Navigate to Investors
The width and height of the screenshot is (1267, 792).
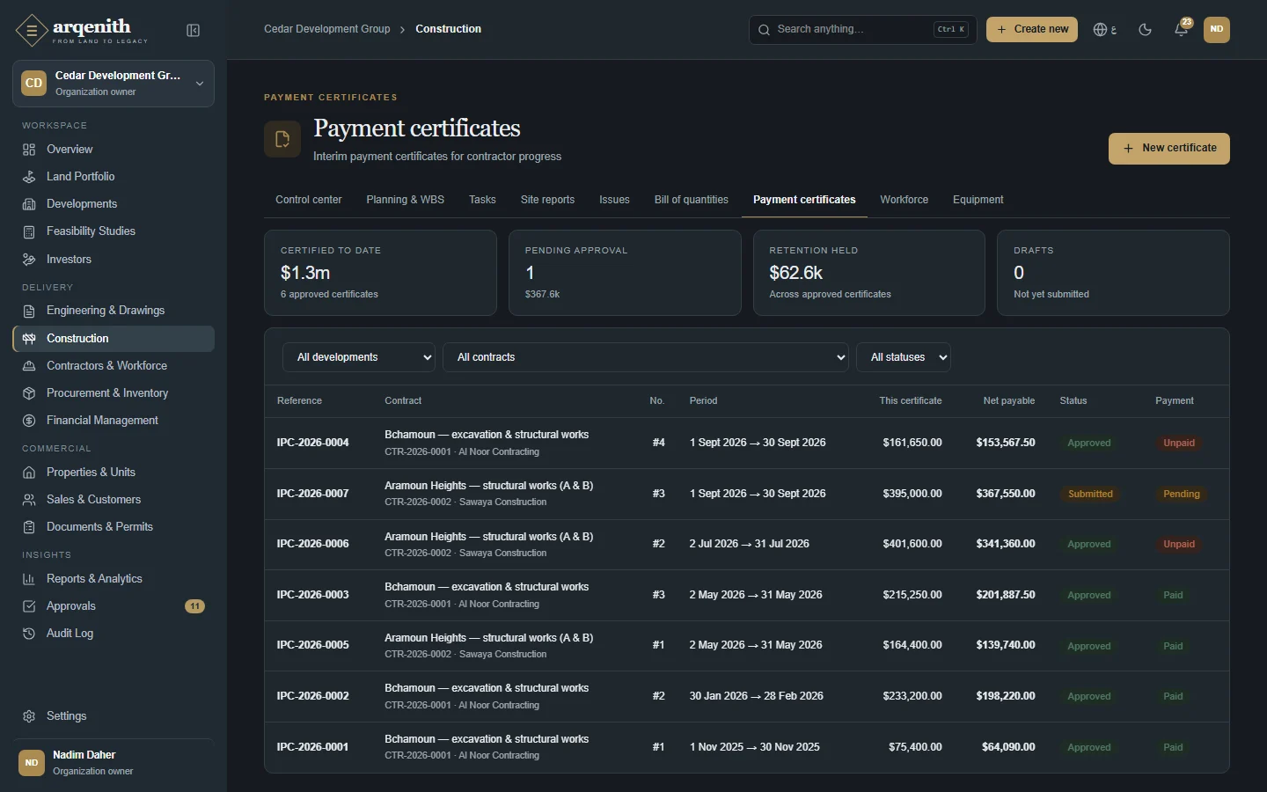114,260
